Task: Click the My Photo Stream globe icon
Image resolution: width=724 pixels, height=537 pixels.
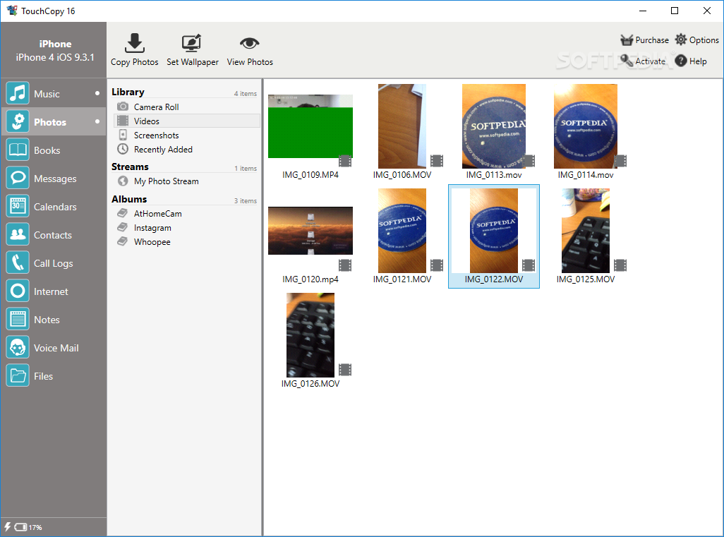Action: point(122,181)
